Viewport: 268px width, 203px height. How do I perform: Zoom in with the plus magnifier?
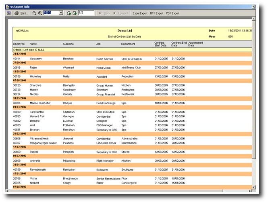coord(40,13)
